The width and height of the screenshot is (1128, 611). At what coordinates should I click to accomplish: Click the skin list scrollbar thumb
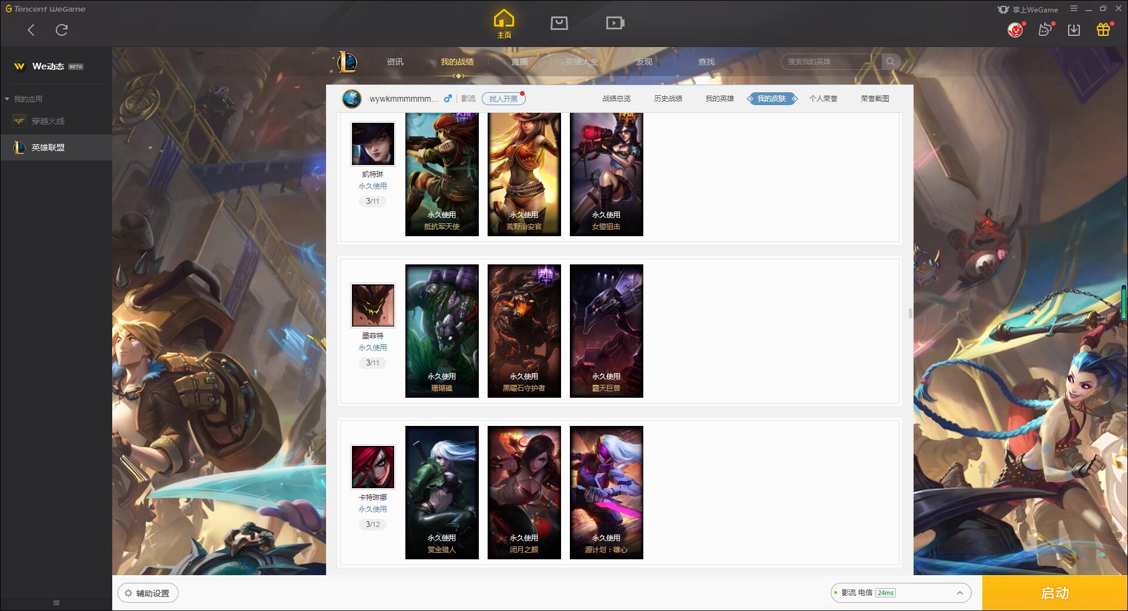[x=911, y=313]
